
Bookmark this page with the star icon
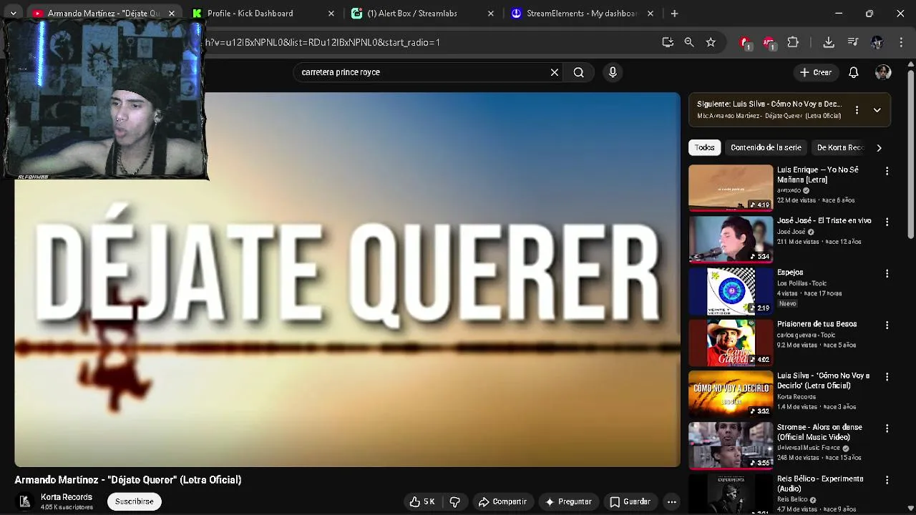pos(711,42)
